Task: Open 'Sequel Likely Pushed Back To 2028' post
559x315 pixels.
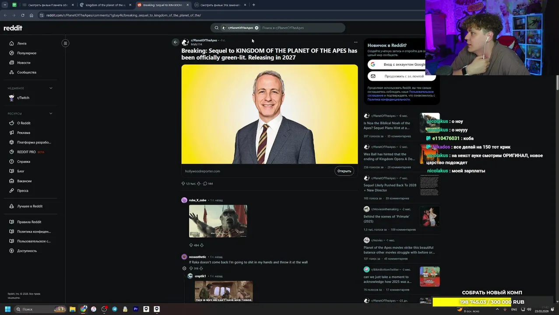Action: pos(390,188)
